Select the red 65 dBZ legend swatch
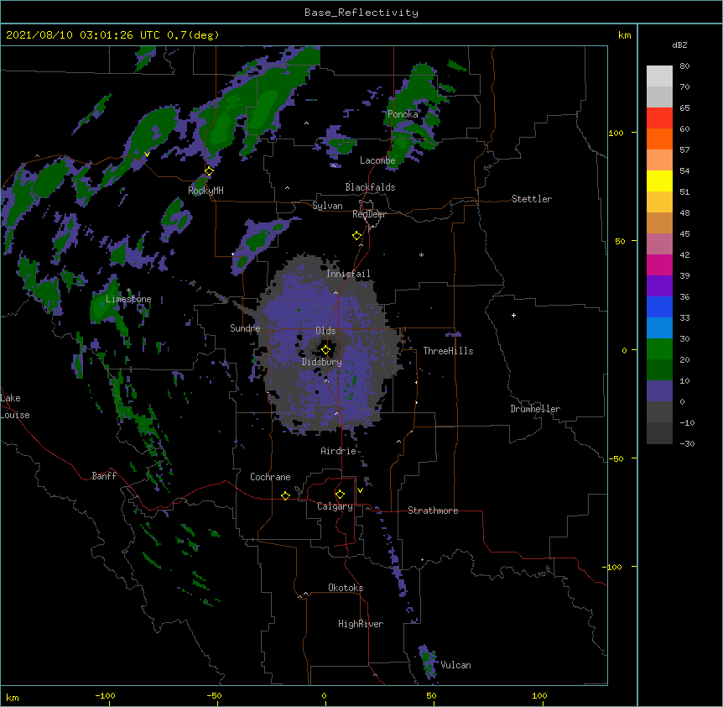The height and width of the screenshot is (707, 723). click(659, 118)
